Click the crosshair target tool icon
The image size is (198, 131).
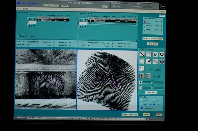(142, 61)
